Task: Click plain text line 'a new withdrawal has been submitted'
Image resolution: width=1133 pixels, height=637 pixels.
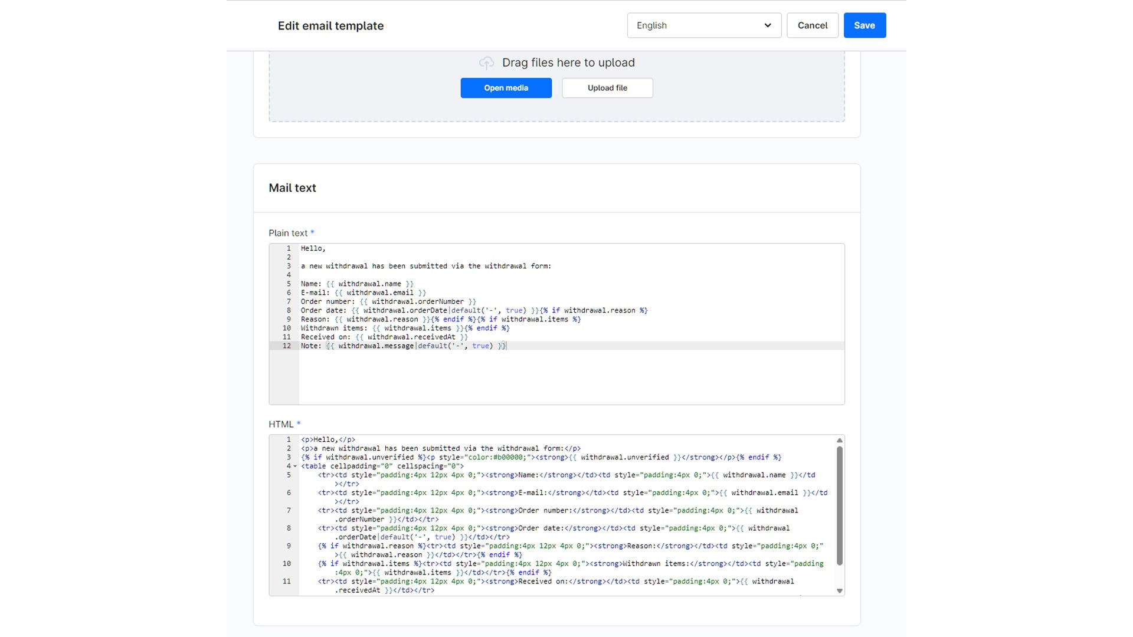Action: (426, 266)
